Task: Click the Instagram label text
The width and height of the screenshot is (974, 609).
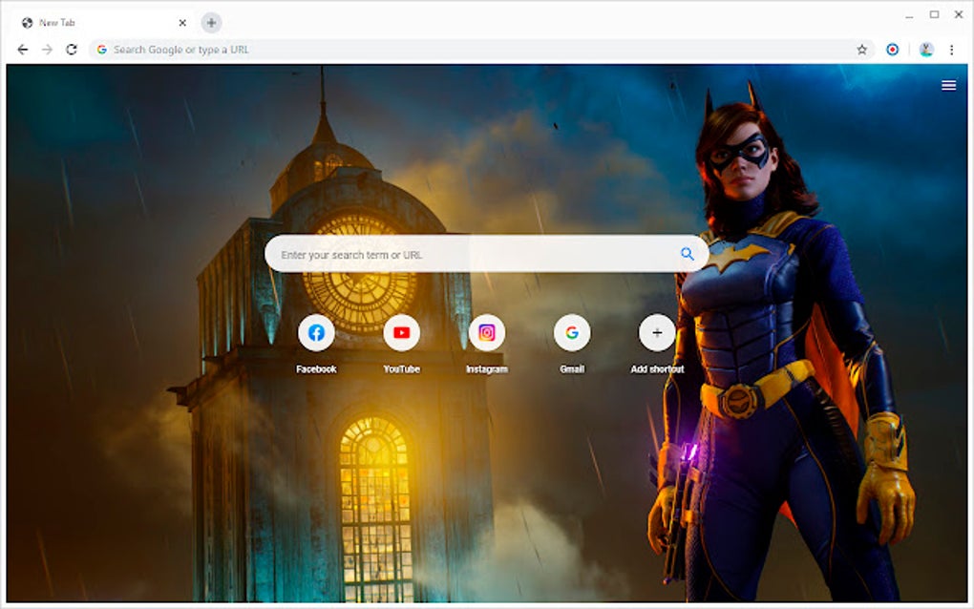Action: 487,369
